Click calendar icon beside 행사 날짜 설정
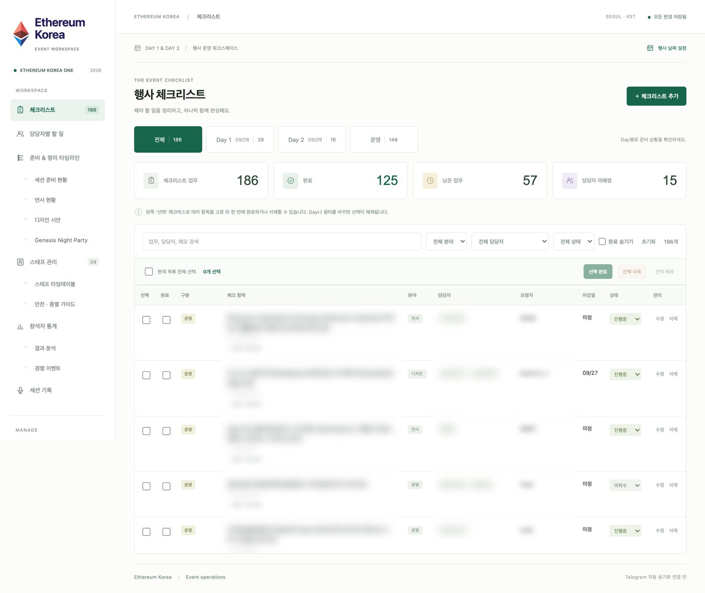Viewport: 705px width, 593px height. pos(650,48)
